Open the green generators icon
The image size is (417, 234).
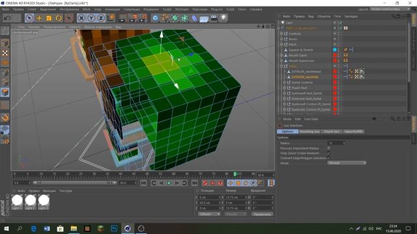click(175, 18)
